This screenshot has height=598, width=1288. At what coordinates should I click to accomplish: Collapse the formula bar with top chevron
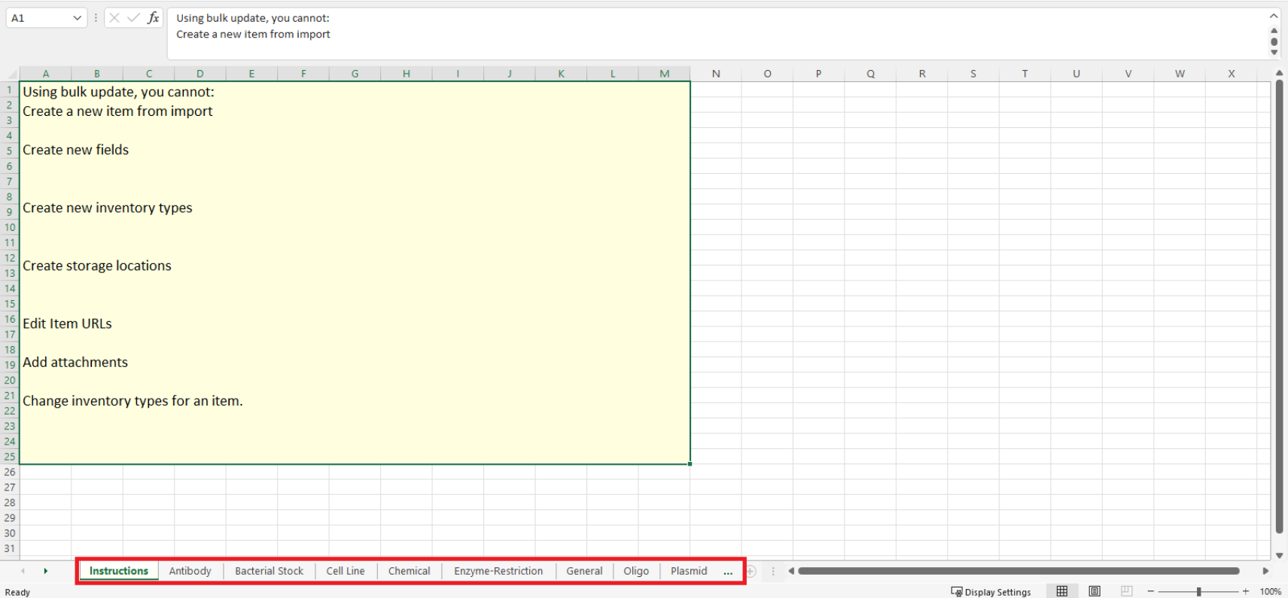(1274, 16)
